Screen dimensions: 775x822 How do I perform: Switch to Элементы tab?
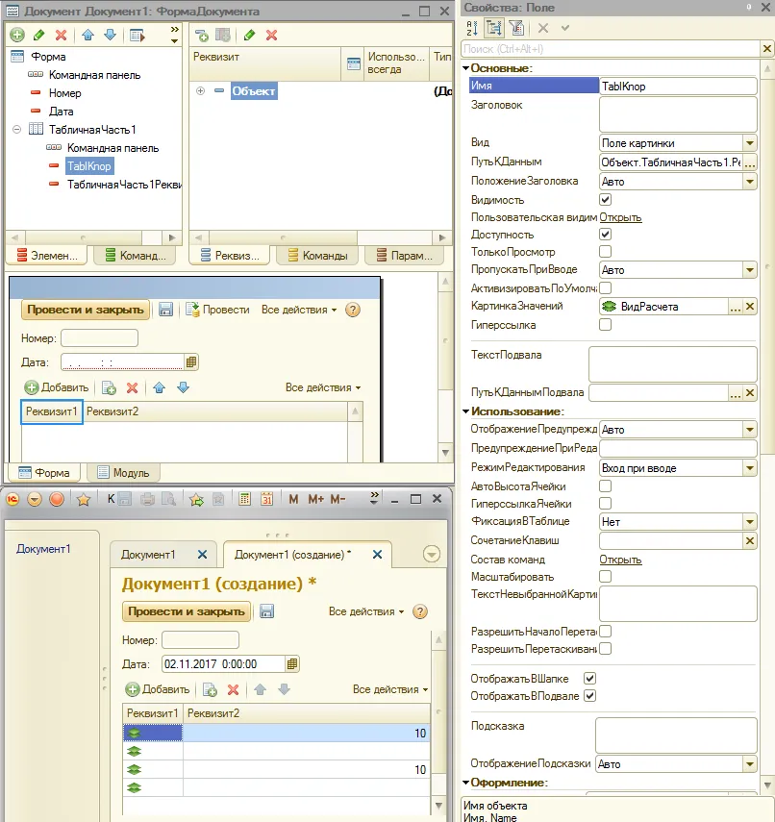[47, 256]
